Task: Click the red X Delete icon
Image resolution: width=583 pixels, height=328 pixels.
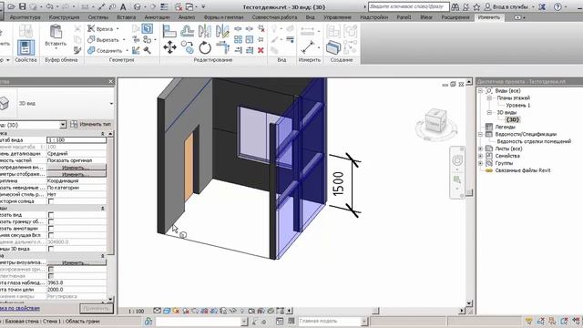Action: [261, 50]
